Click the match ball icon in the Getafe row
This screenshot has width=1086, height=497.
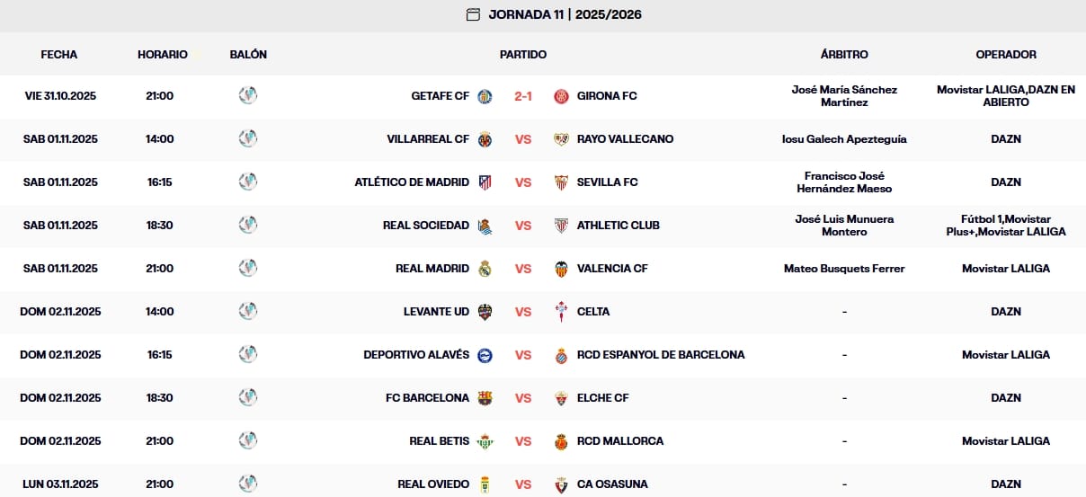tap(248, 95)
